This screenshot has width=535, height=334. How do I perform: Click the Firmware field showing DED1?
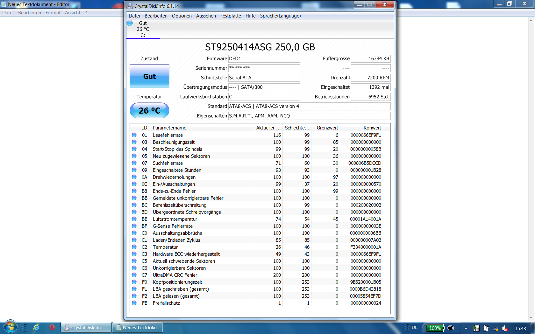pos(264,59)
